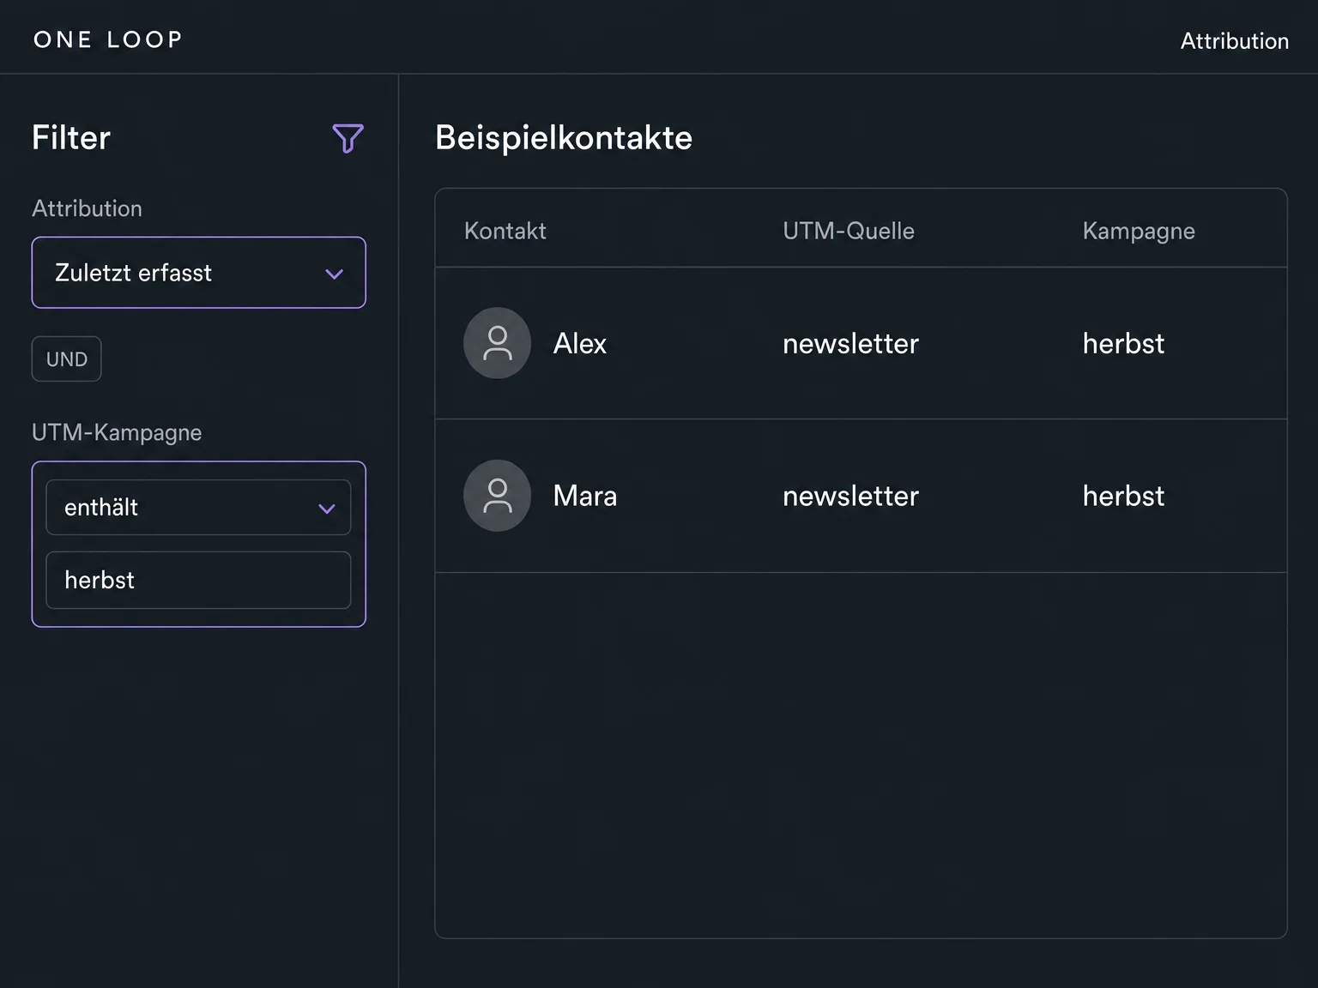Image resolution: width=1318 pixels, height=988 pixels.
Task: Click the UTM-Kampagne filter label
Action: point(117,433)
